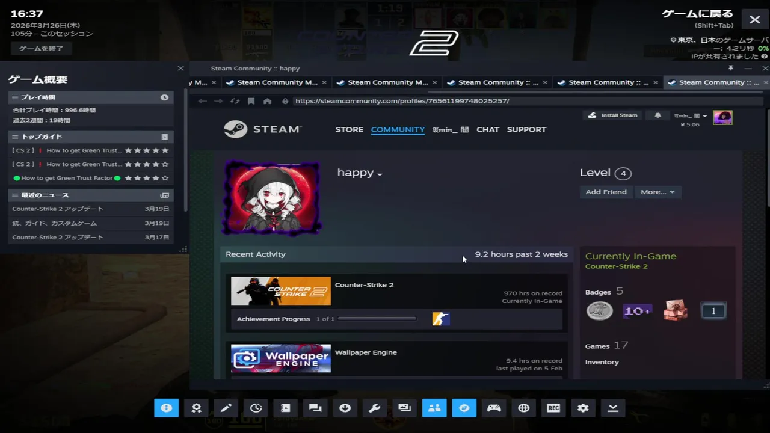Open notifications bell icon
Viewport: 770px width, 433px height.
click(x=658, y=115)
